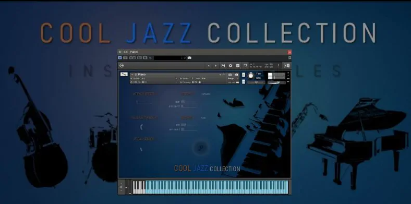Click the Attack slider control
Screen dimensions: 411x204
(143, 102)
